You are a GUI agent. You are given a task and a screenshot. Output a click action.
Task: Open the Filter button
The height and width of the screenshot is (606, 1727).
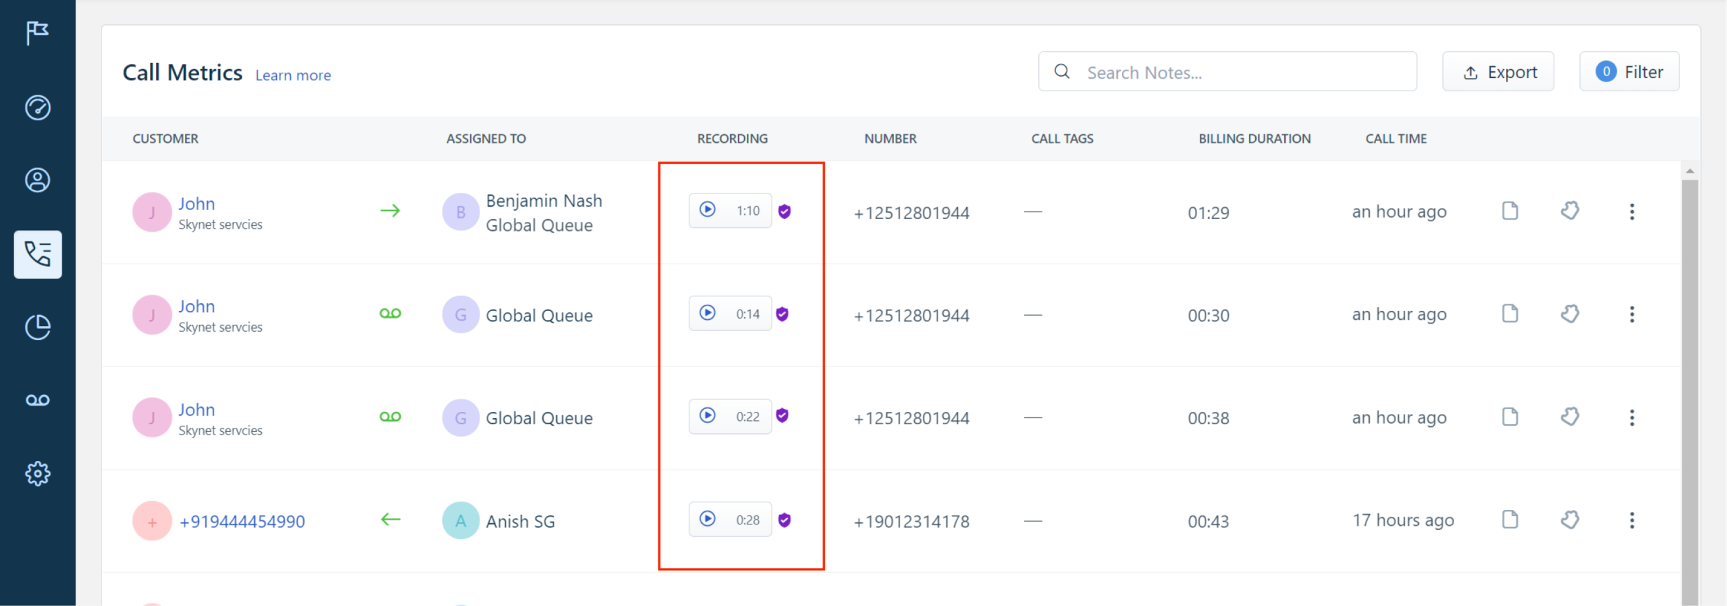(x=1629, y=71)
